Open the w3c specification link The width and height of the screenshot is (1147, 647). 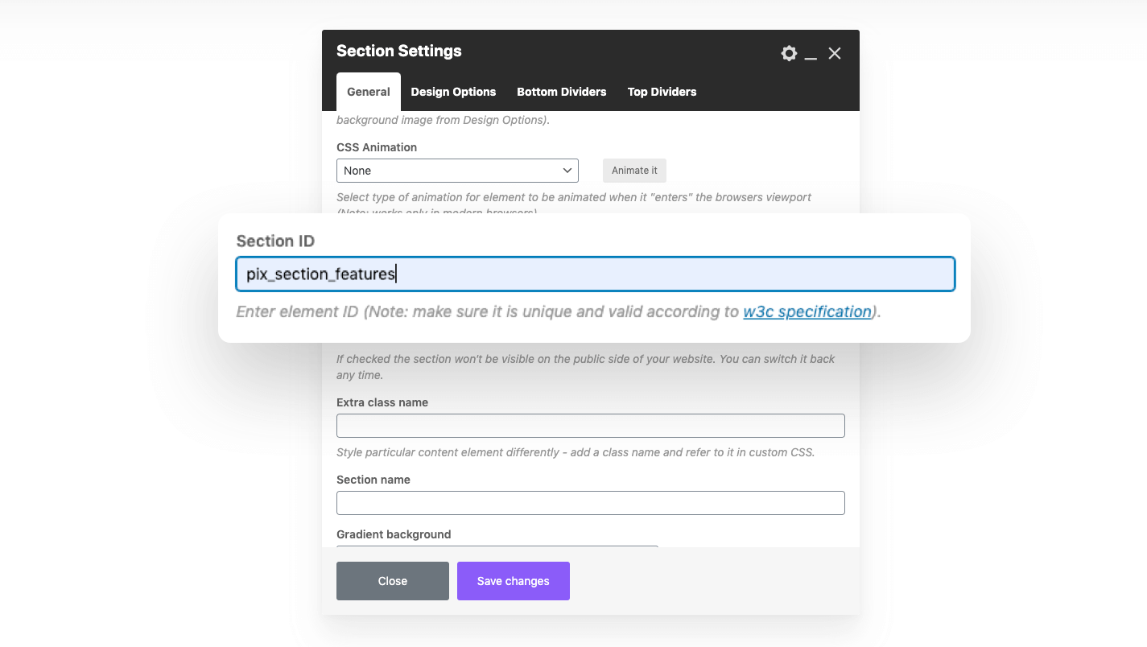tap(807, 311)
